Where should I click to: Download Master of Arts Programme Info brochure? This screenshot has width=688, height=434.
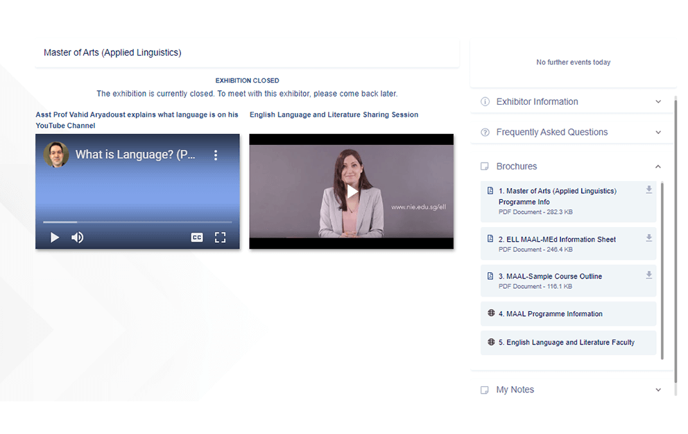coord(649,190)
